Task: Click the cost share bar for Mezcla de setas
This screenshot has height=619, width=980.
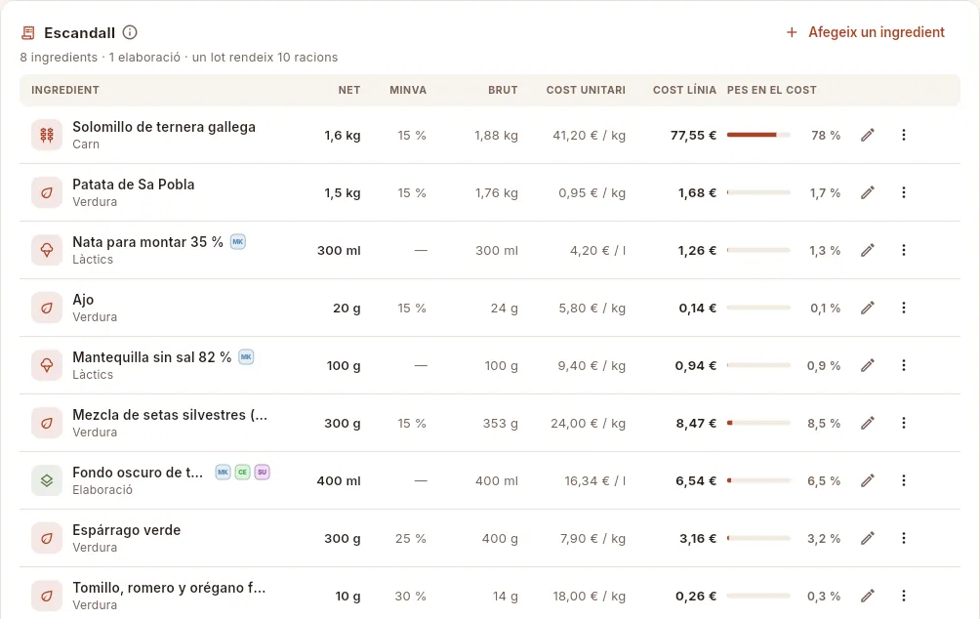Action: pyautogui.click(x=758, y=424)
